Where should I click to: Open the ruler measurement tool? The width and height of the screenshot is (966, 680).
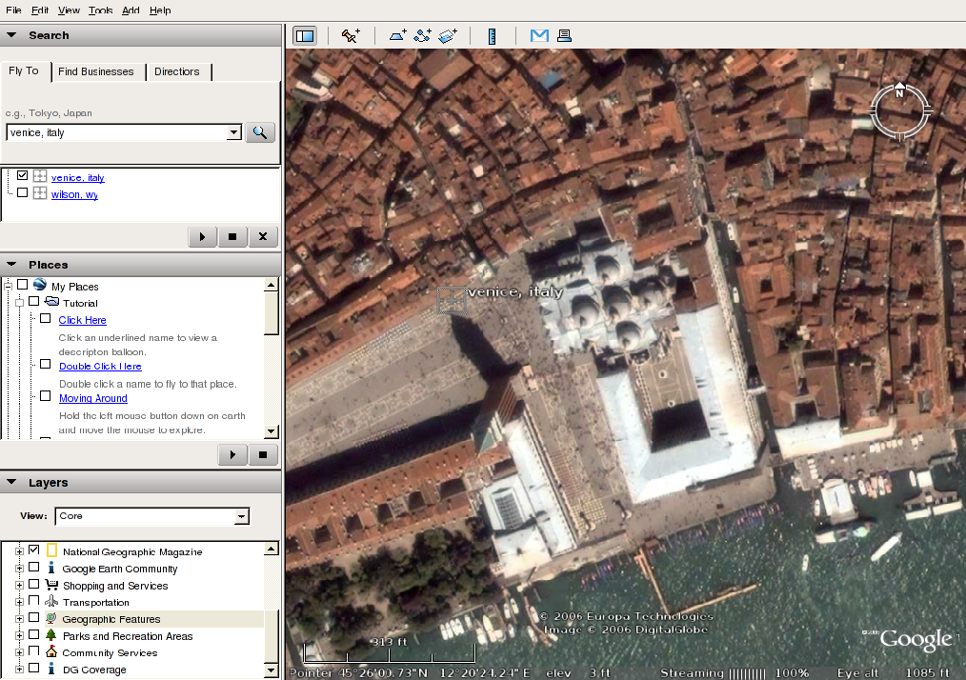point(492,36)
